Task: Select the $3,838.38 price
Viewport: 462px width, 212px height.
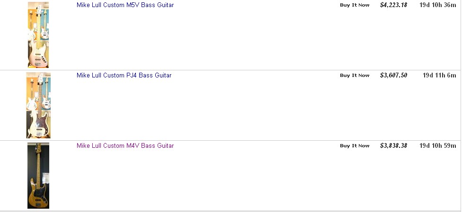Action: point(394,145)
